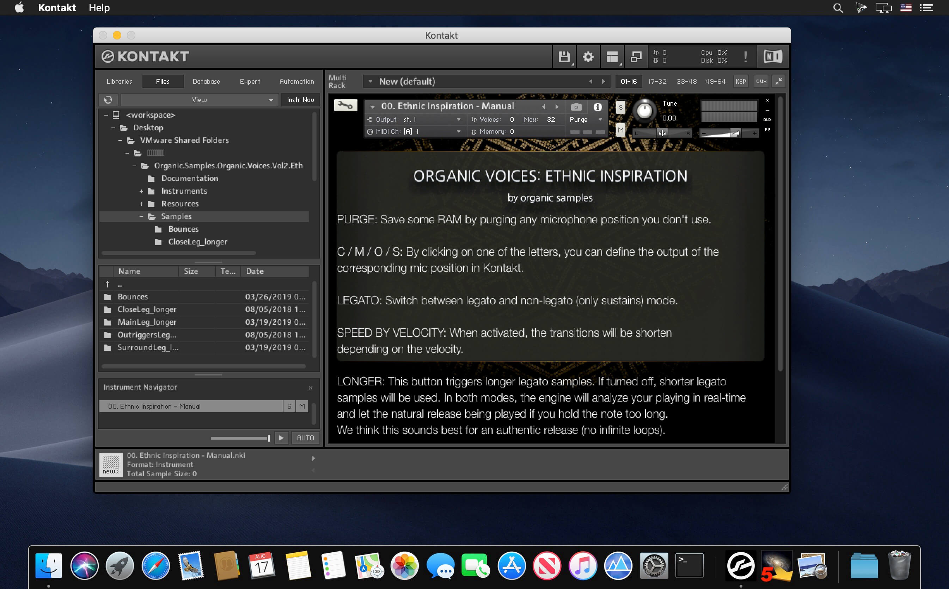The width and height of the screenshot is (949, 589).
Task: Open the workspace panel management icon
Action: (612, 57)
